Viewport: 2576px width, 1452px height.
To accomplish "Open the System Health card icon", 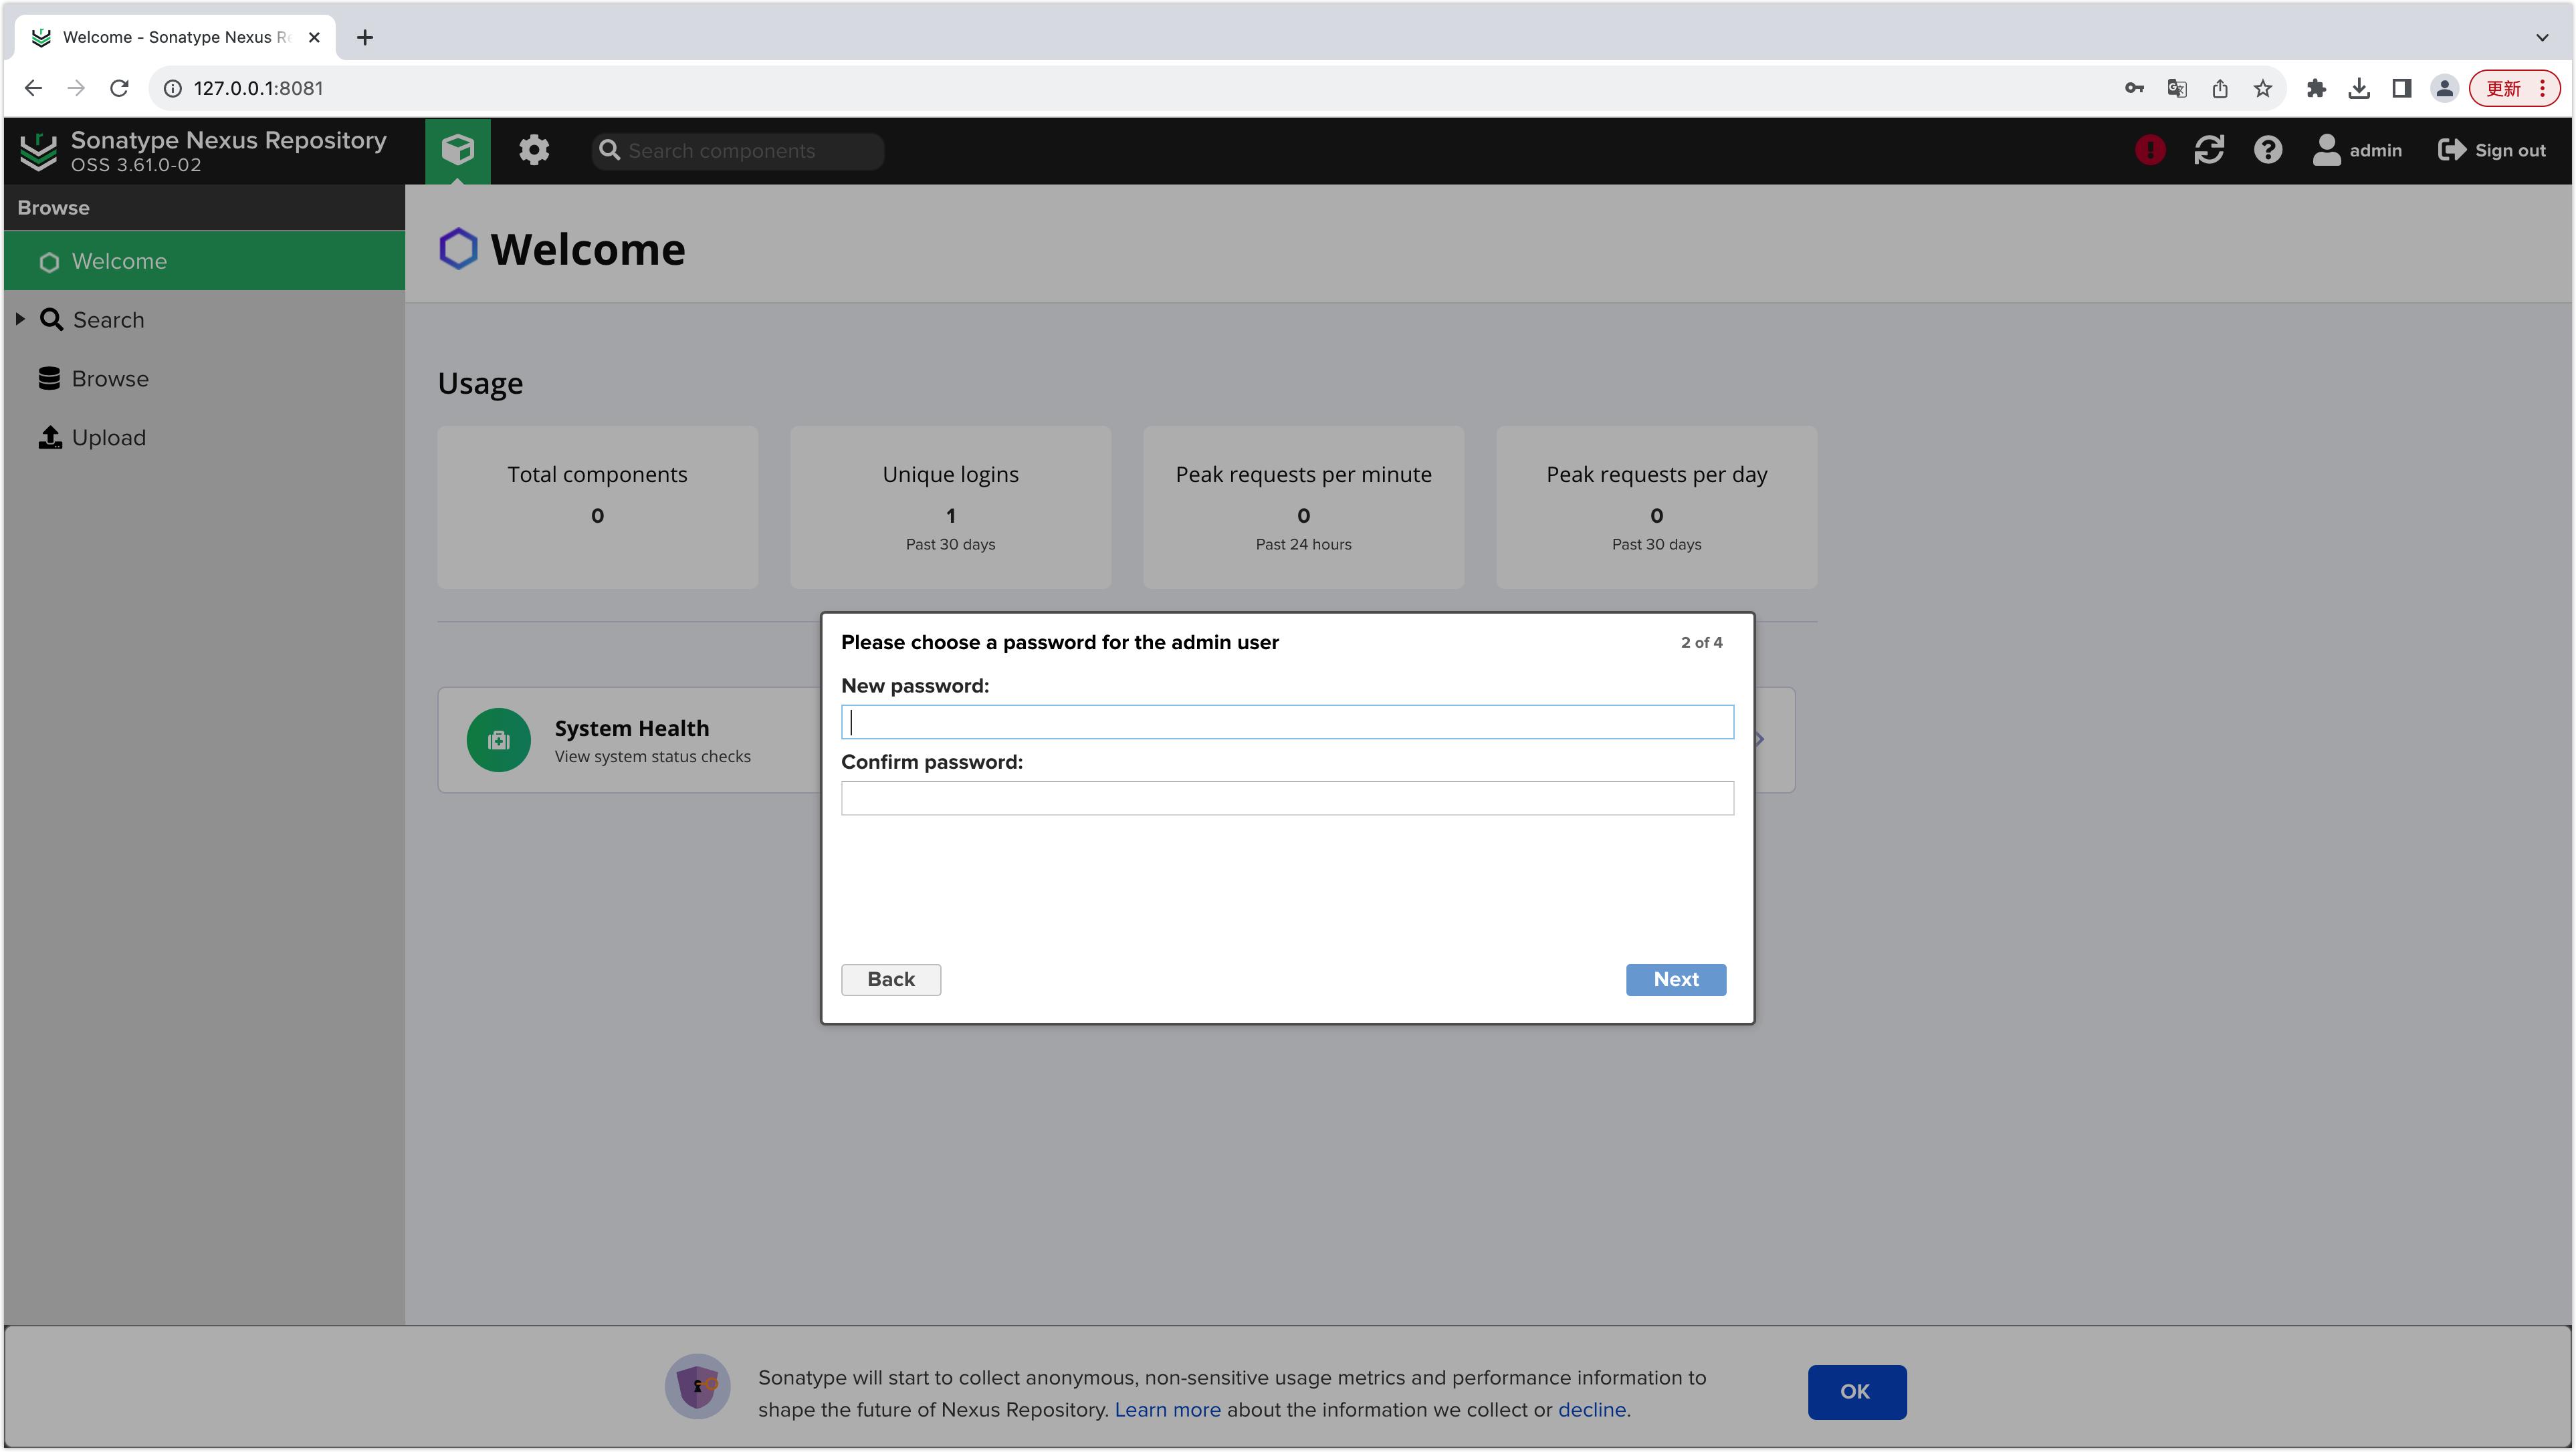I will [498, 741].
